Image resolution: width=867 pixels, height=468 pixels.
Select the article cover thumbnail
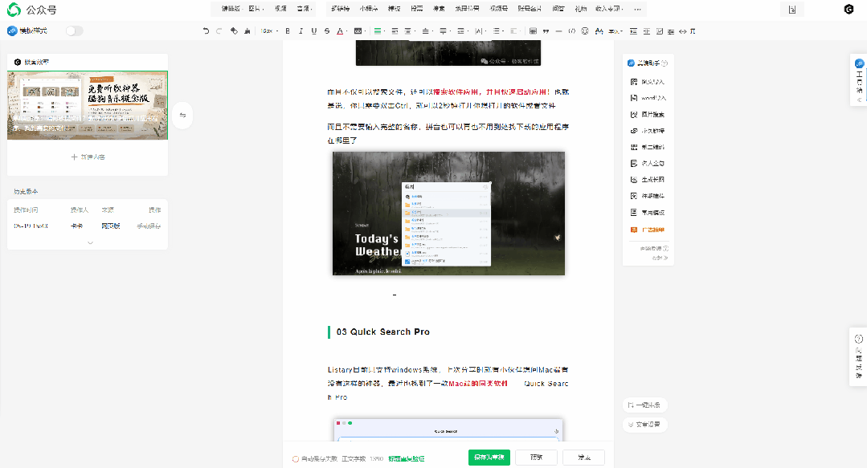coord(88,105)
